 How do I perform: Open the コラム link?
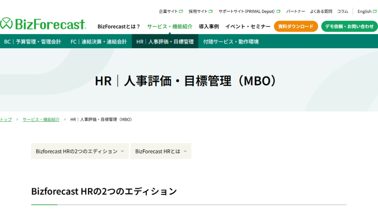342,11
